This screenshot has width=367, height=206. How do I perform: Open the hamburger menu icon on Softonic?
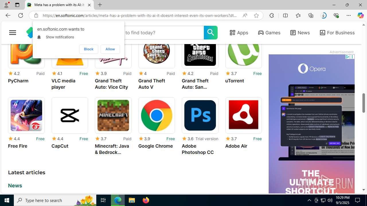click(x=12, y=33)
